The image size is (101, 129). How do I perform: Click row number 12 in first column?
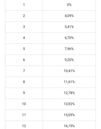(x=24, y=125)
